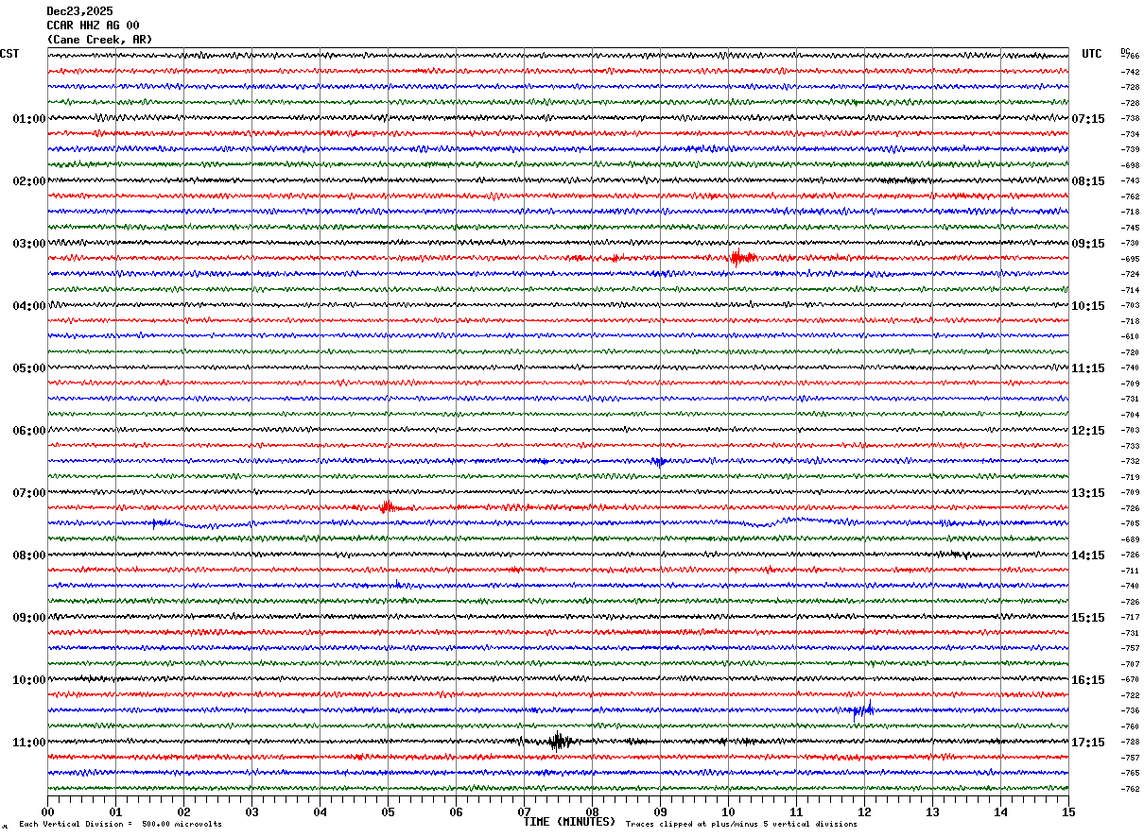Click minute axis tick label 09

pyautogui.click(x=660, y=811)
